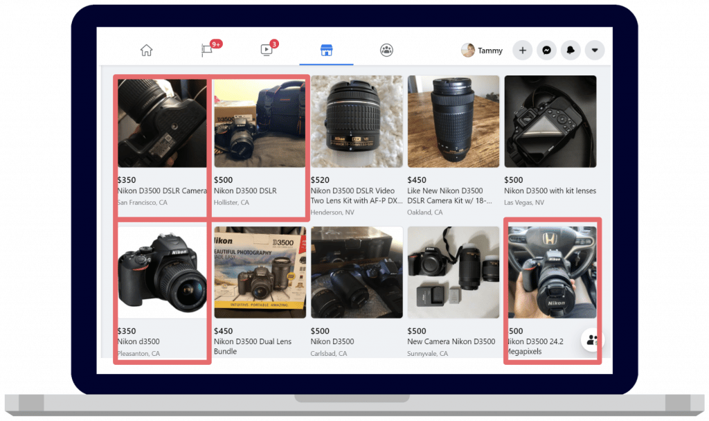Open Tammy's profile
709x421 pixels.
pyautogui.click(x=482, y=50)
